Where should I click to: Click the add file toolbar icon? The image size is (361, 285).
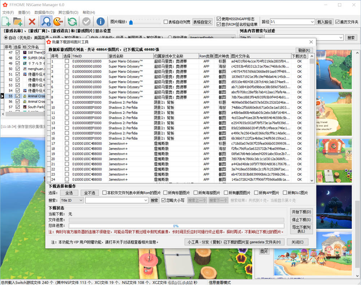[6, 22]
